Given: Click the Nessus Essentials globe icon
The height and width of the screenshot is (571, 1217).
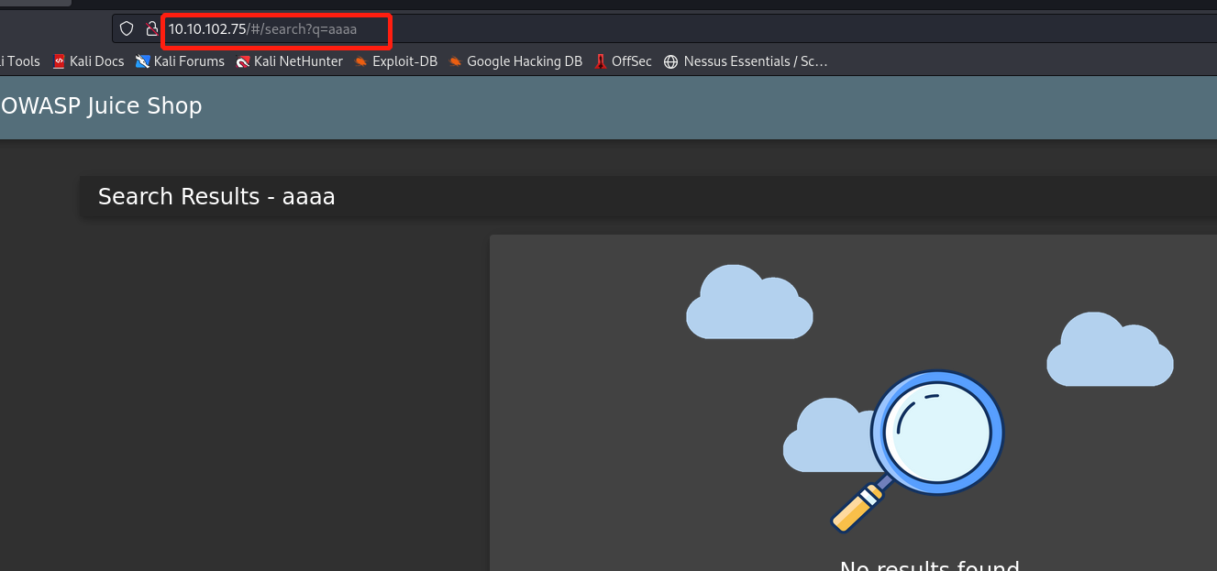Looking at the screenshot, I should click(x=670, y=61).
